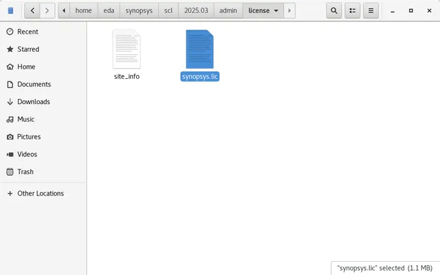Click the path bar left scroll triangle
Viewport: 440px width, 275px height.
[x=64, y=11]
